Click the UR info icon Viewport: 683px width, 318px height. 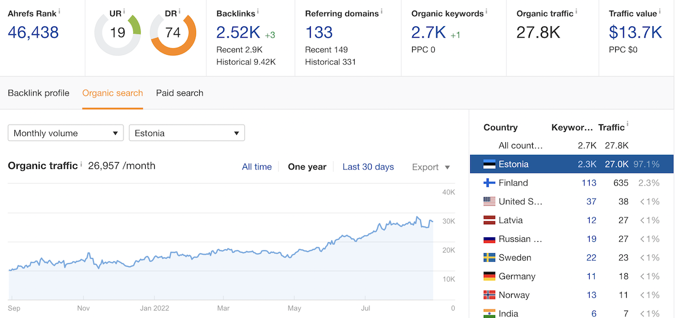point(124,11)
